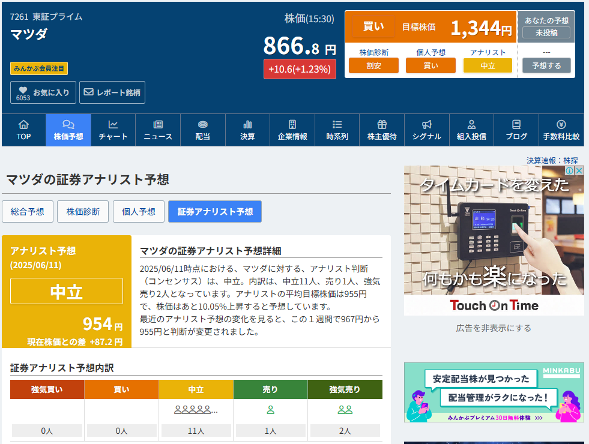The image size is (589, 444).
Task: Select the 株価予想 tab
Action: 68,130
